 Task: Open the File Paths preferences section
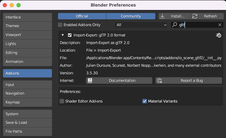pyautogui.click(x=27, y=131)
